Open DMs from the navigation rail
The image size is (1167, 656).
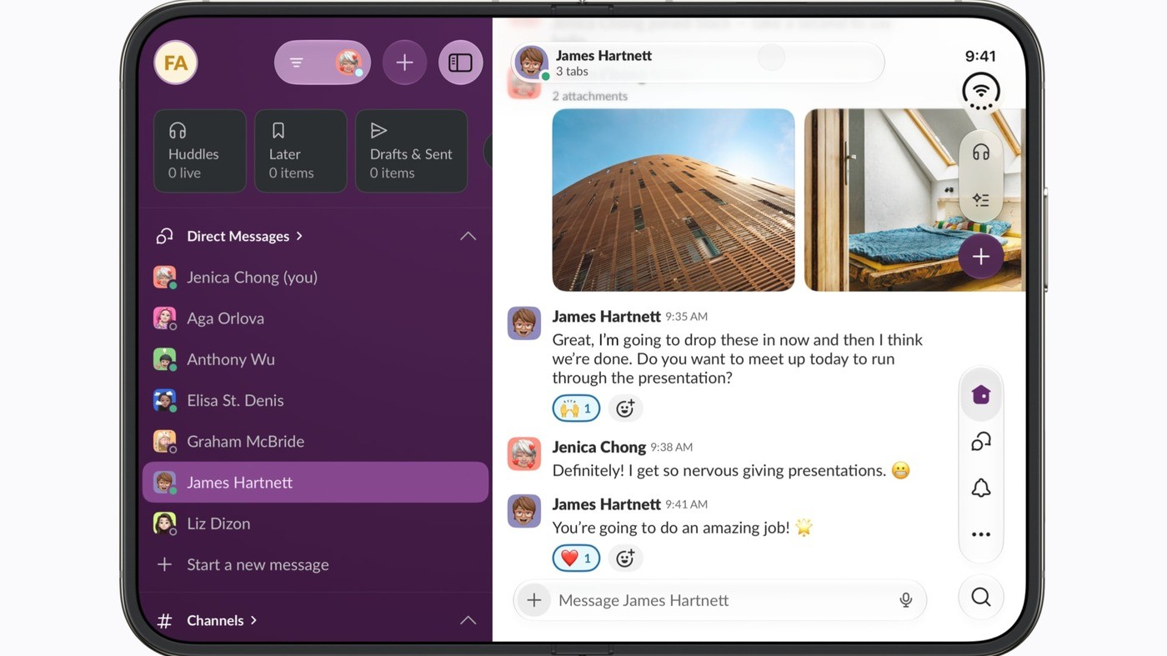(981, 441)
